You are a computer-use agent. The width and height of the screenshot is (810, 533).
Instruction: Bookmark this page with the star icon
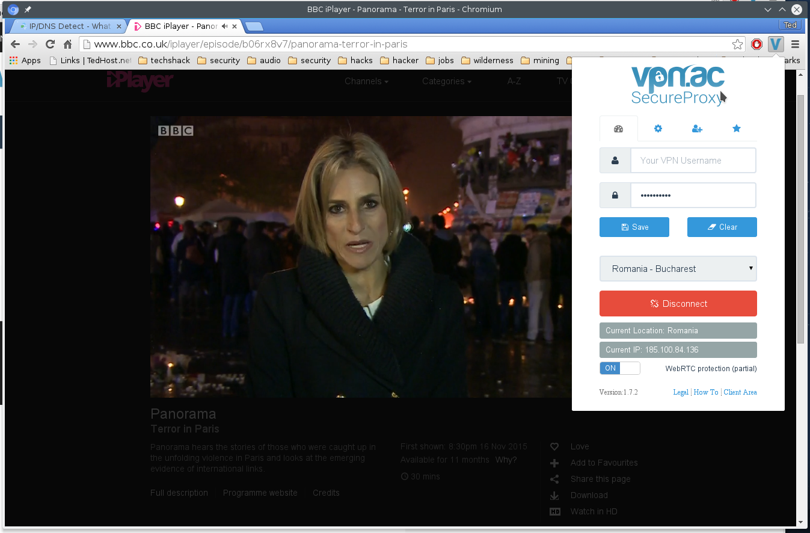[737, 44]
